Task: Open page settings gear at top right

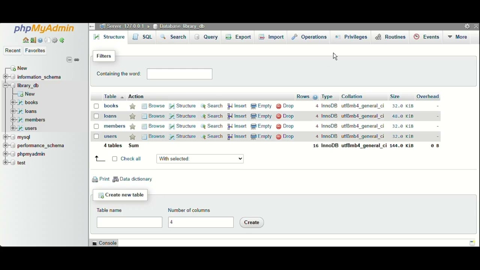Action: [467, 26]
